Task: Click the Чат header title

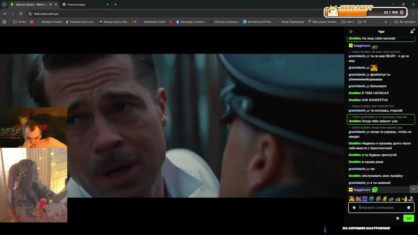Action: [381, 32]
